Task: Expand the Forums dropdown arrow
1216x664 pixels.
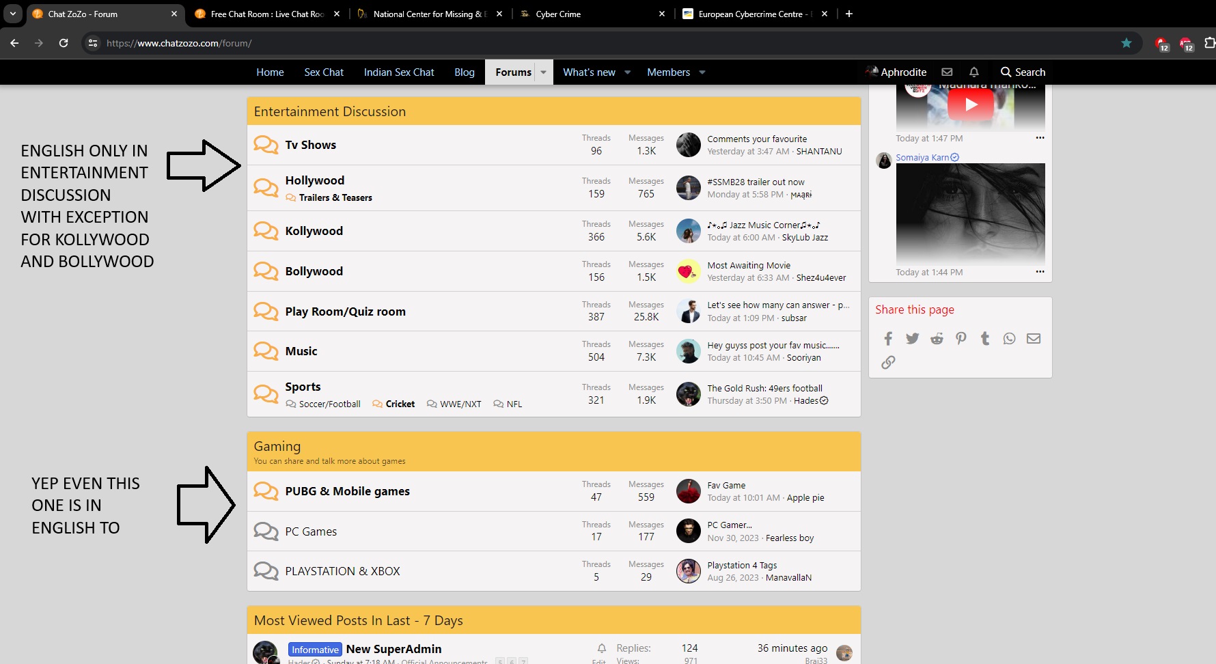Action: tap(544, 72)
